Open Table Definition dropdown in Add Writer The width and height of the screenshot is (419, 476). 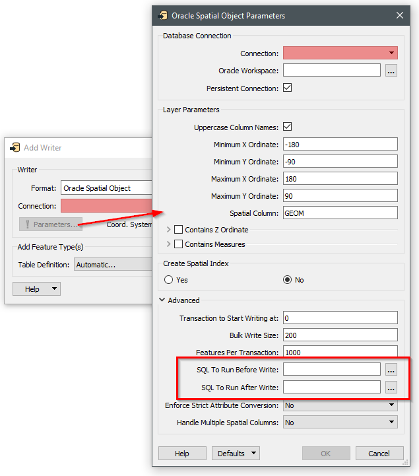point(113,265)
